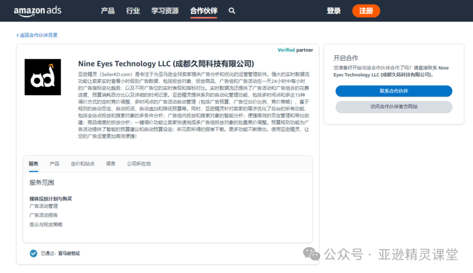This screenshot has width=473, height=273.
Task: Click the Nine Eyes Technology LLC title
Action: [x=166, y=64]
